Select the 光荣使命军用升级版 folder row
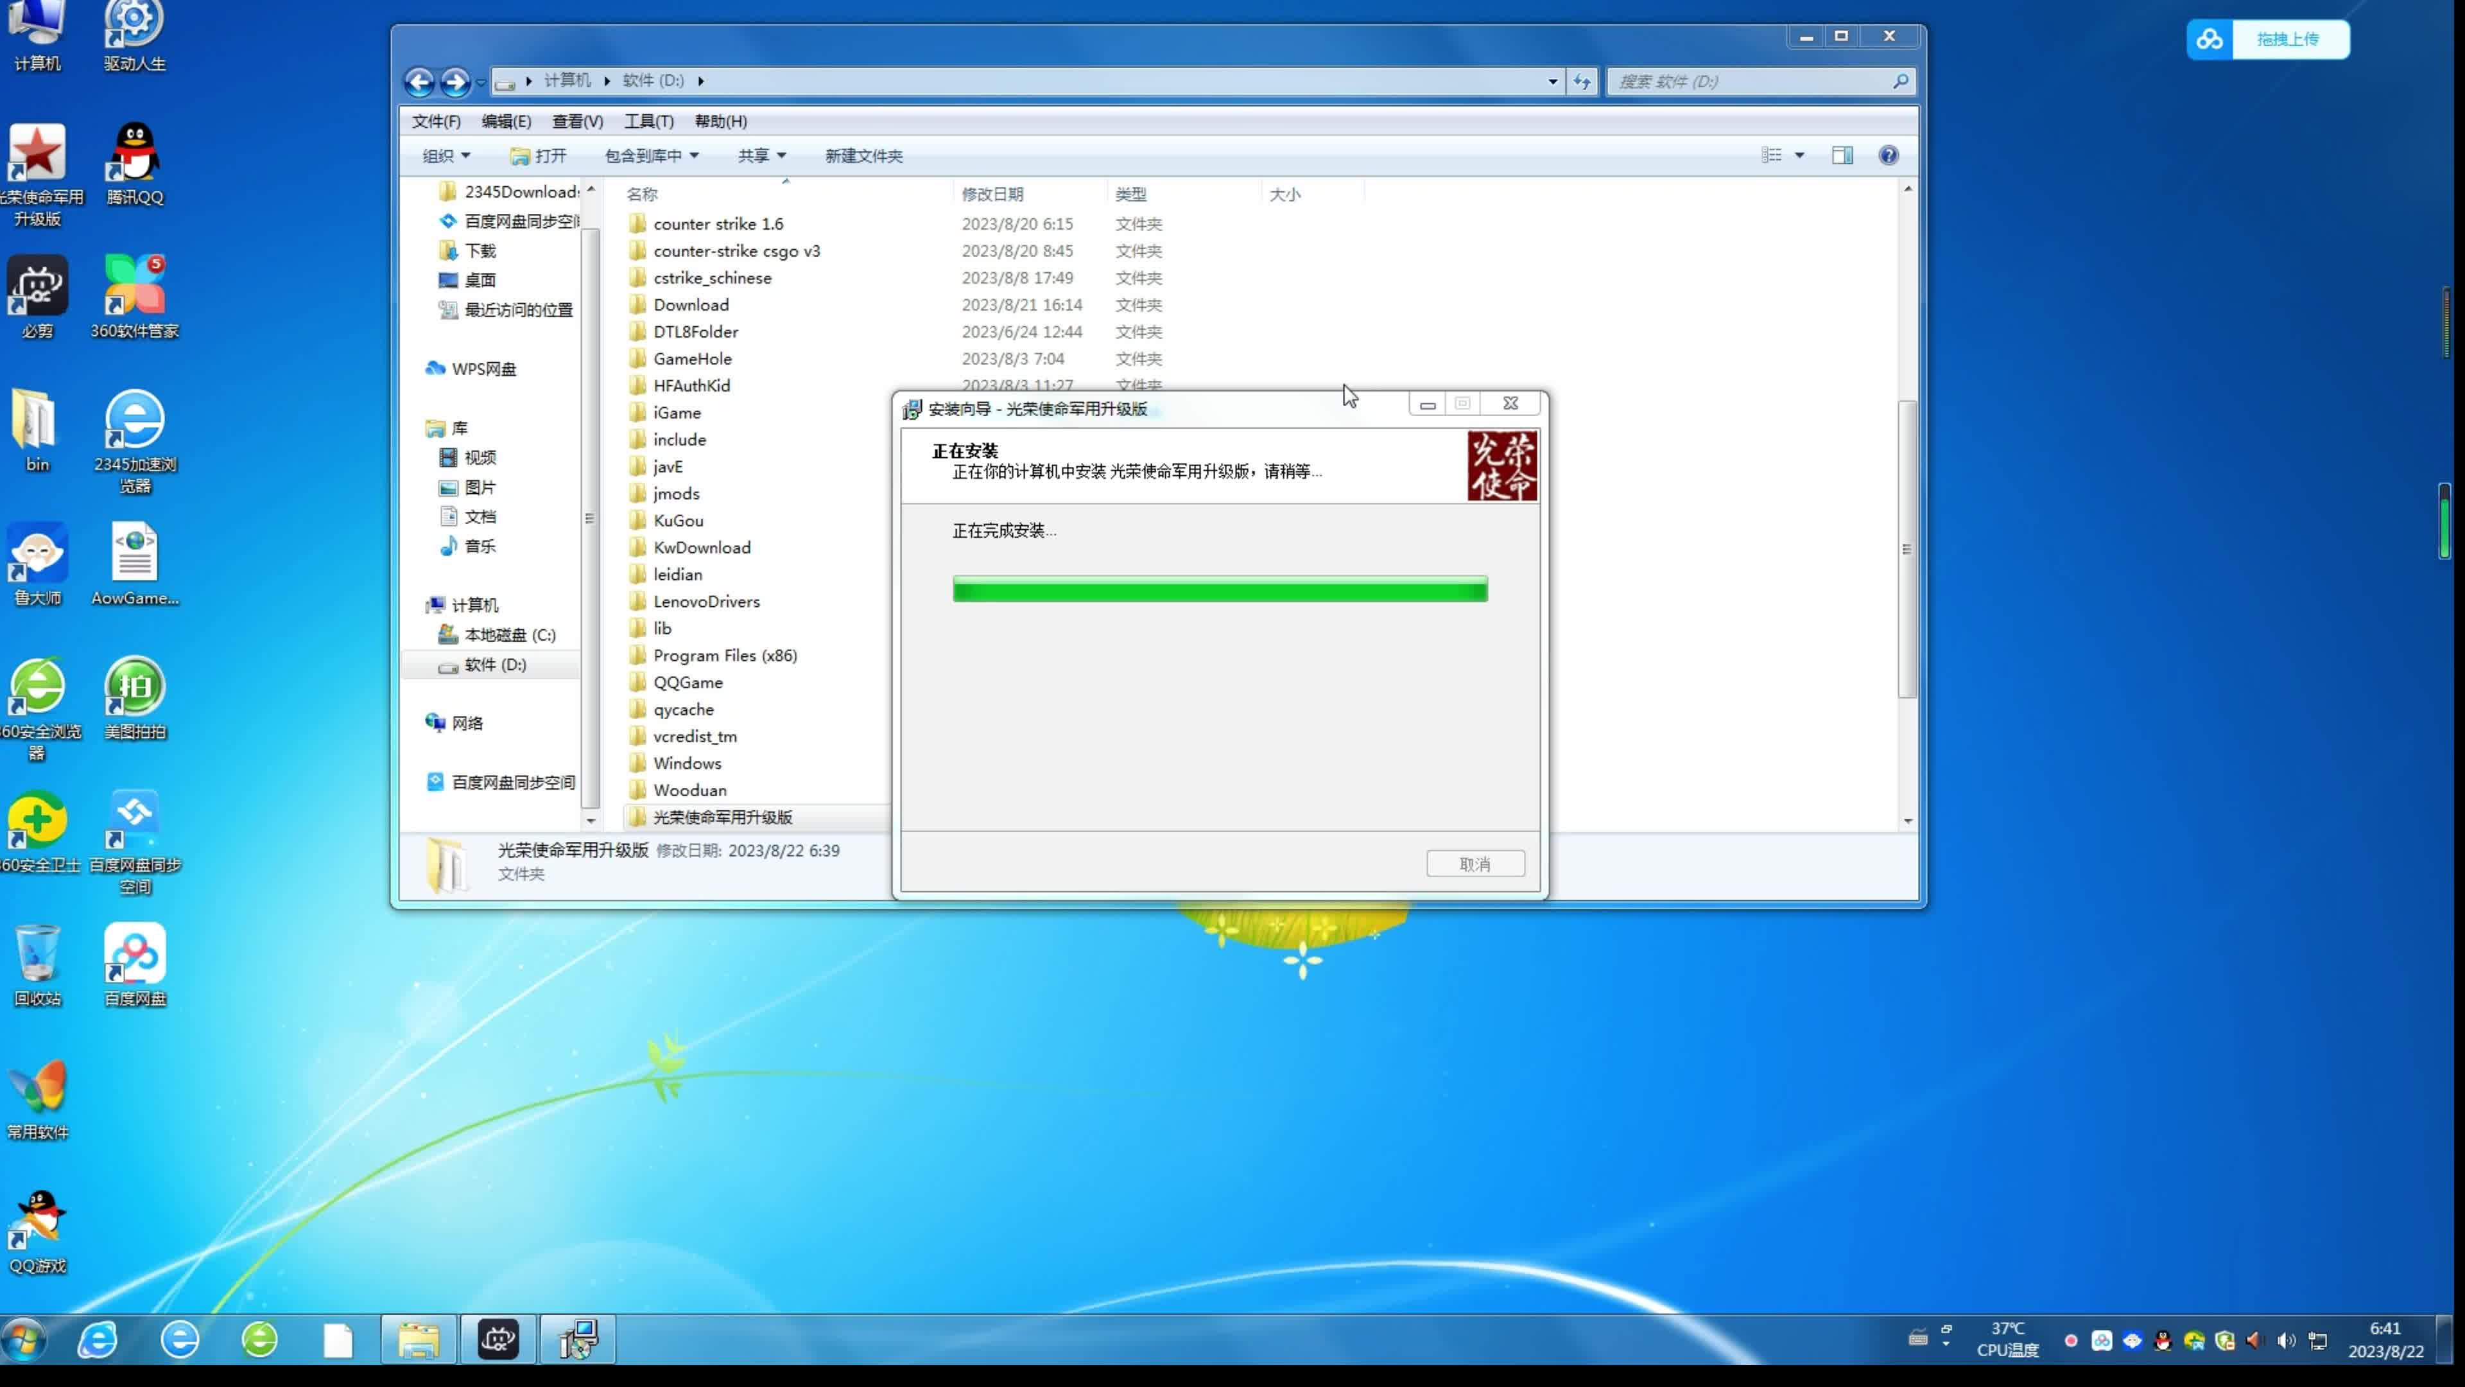 pyautogui.click(x=756, y=817)
